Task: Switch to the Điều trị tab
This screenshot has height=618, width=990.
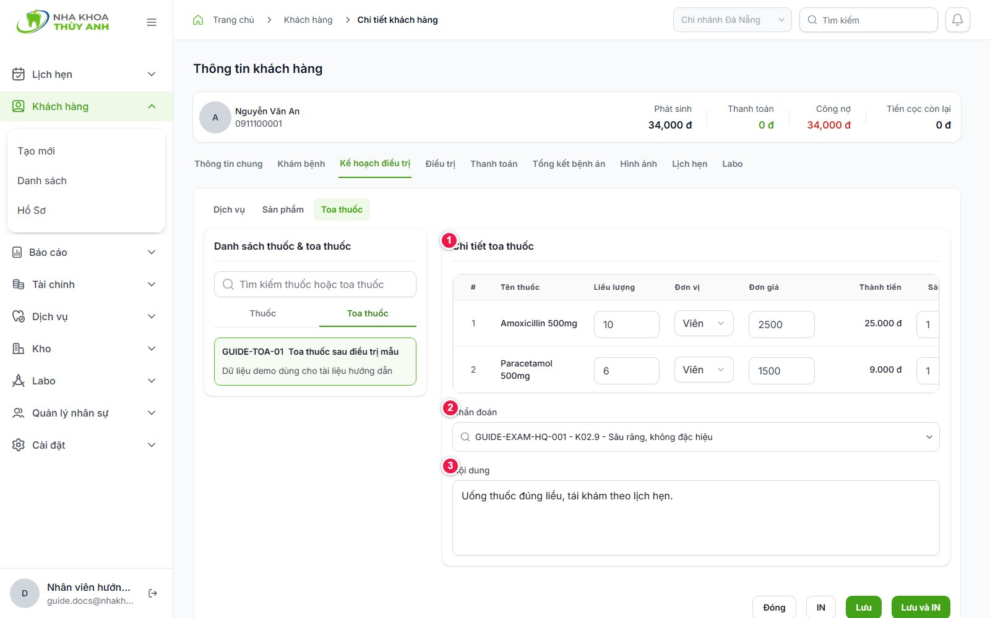Action: click(440, 164)
